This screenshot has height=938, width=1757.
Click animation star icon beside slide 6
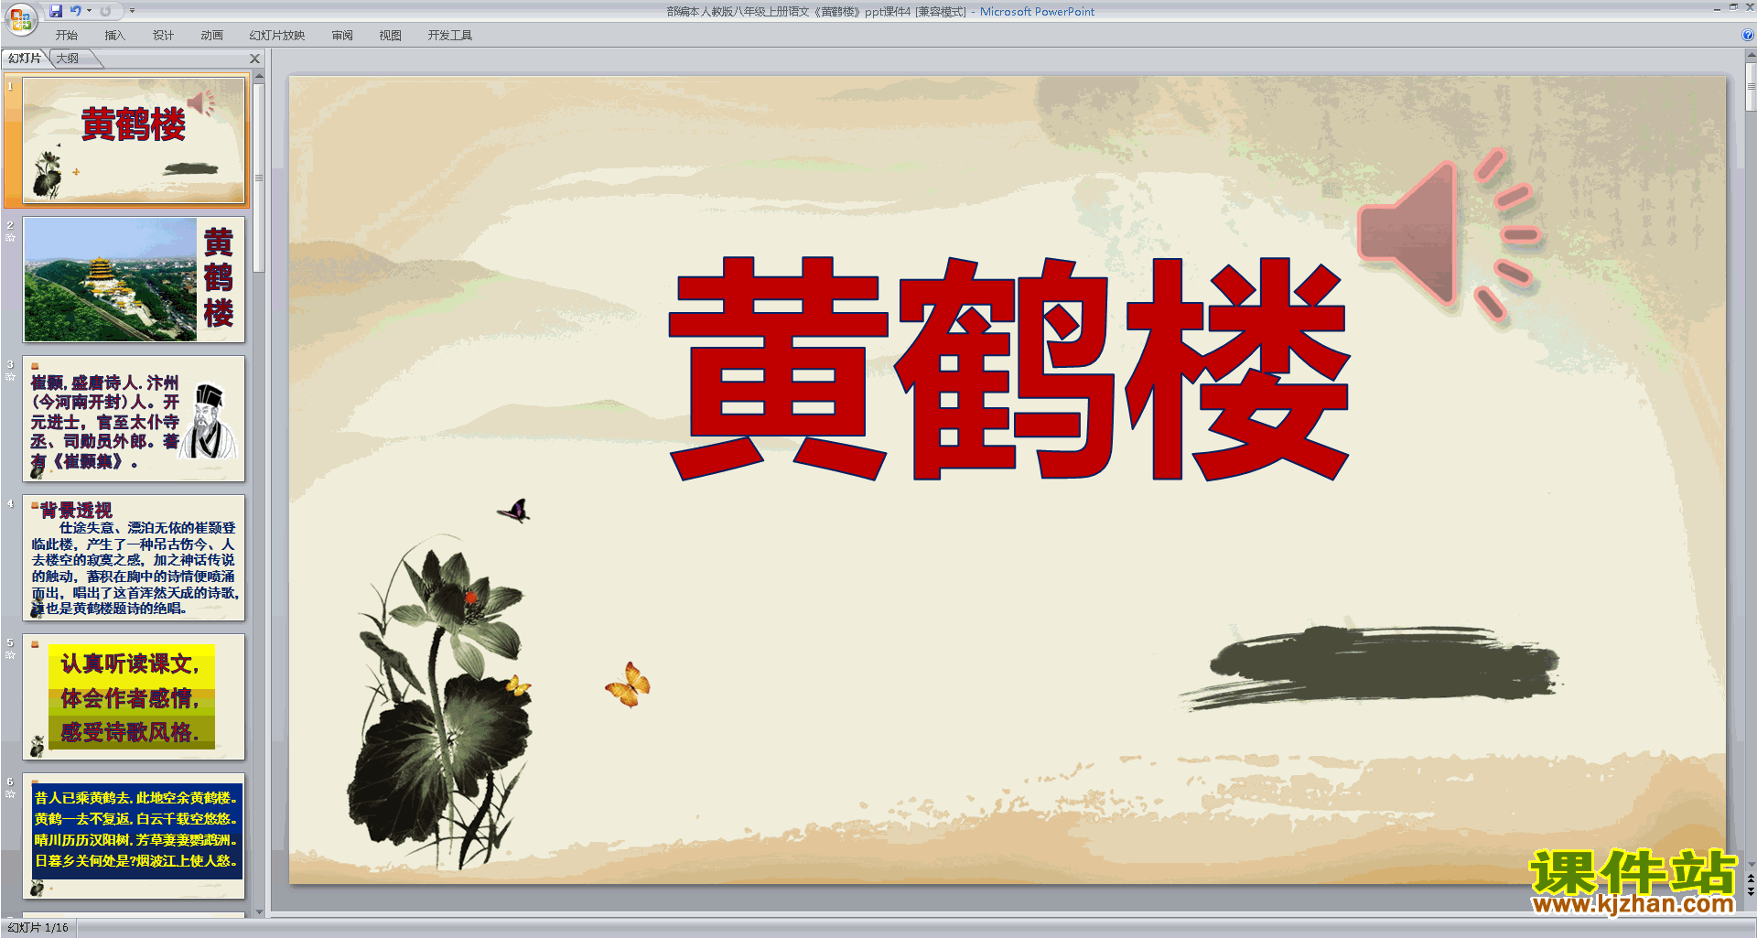(10, 794)
